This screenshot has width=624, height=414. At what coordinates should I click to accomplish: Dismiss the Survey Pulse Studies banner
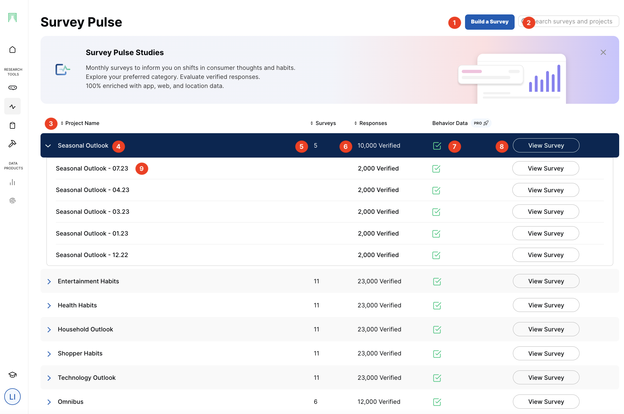pos(603,52)
